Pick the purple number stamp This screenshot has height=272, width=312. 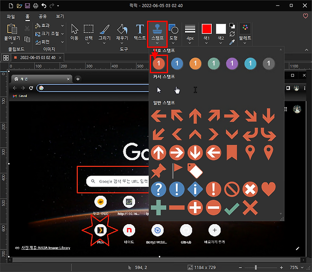coord(232,63)
